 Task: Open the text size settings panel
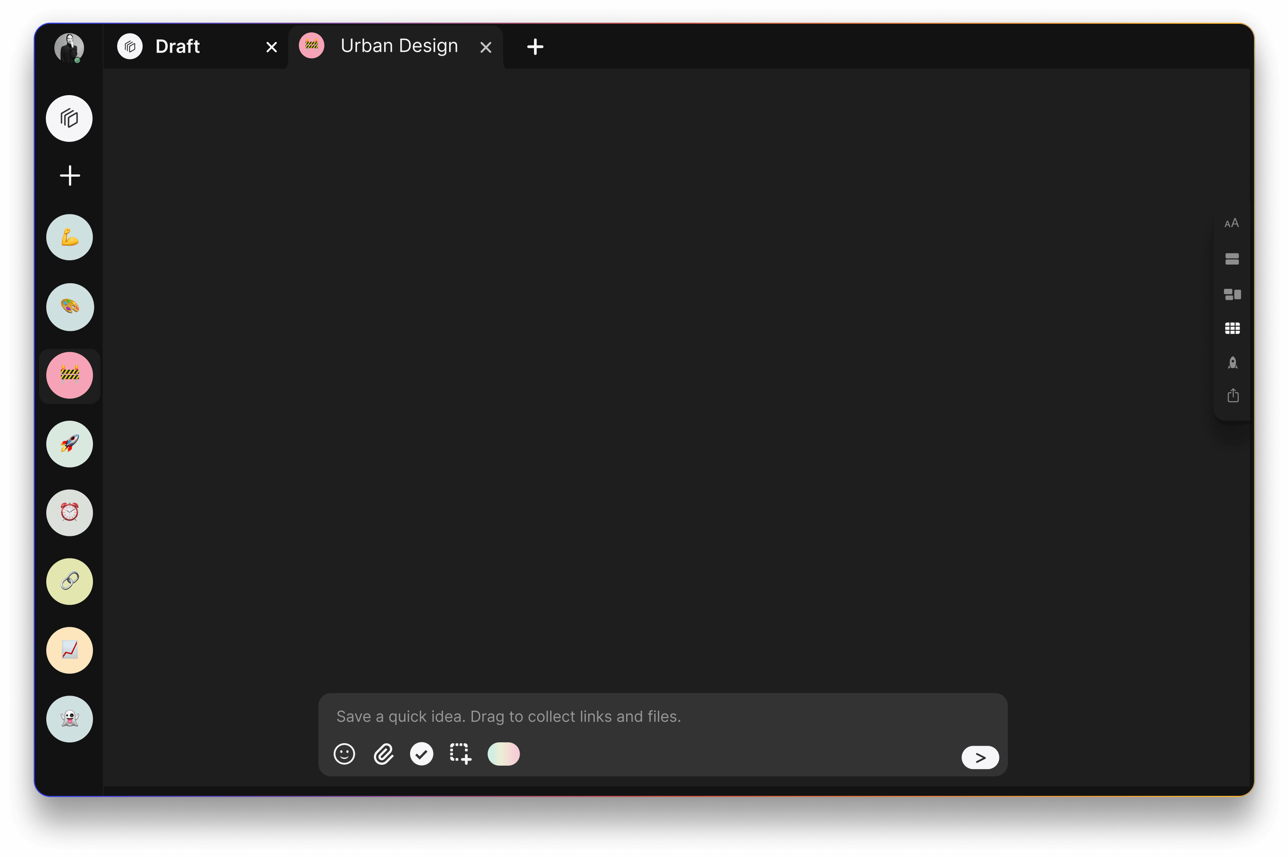pyautogui.click(x=1232, y=223)
